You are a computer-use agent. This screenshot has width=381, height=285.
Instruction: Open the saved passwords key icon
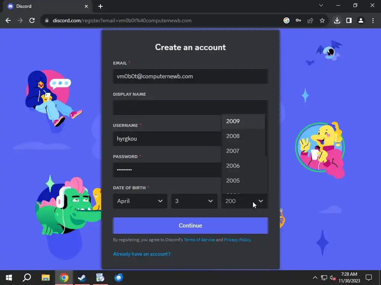pyautogui.click(x=298, y=21)
